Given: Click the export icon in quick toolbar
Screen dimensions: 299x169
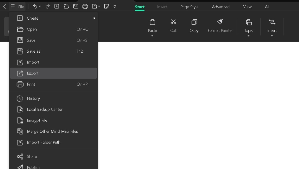Looking at the screenshot, I should 94,6.
